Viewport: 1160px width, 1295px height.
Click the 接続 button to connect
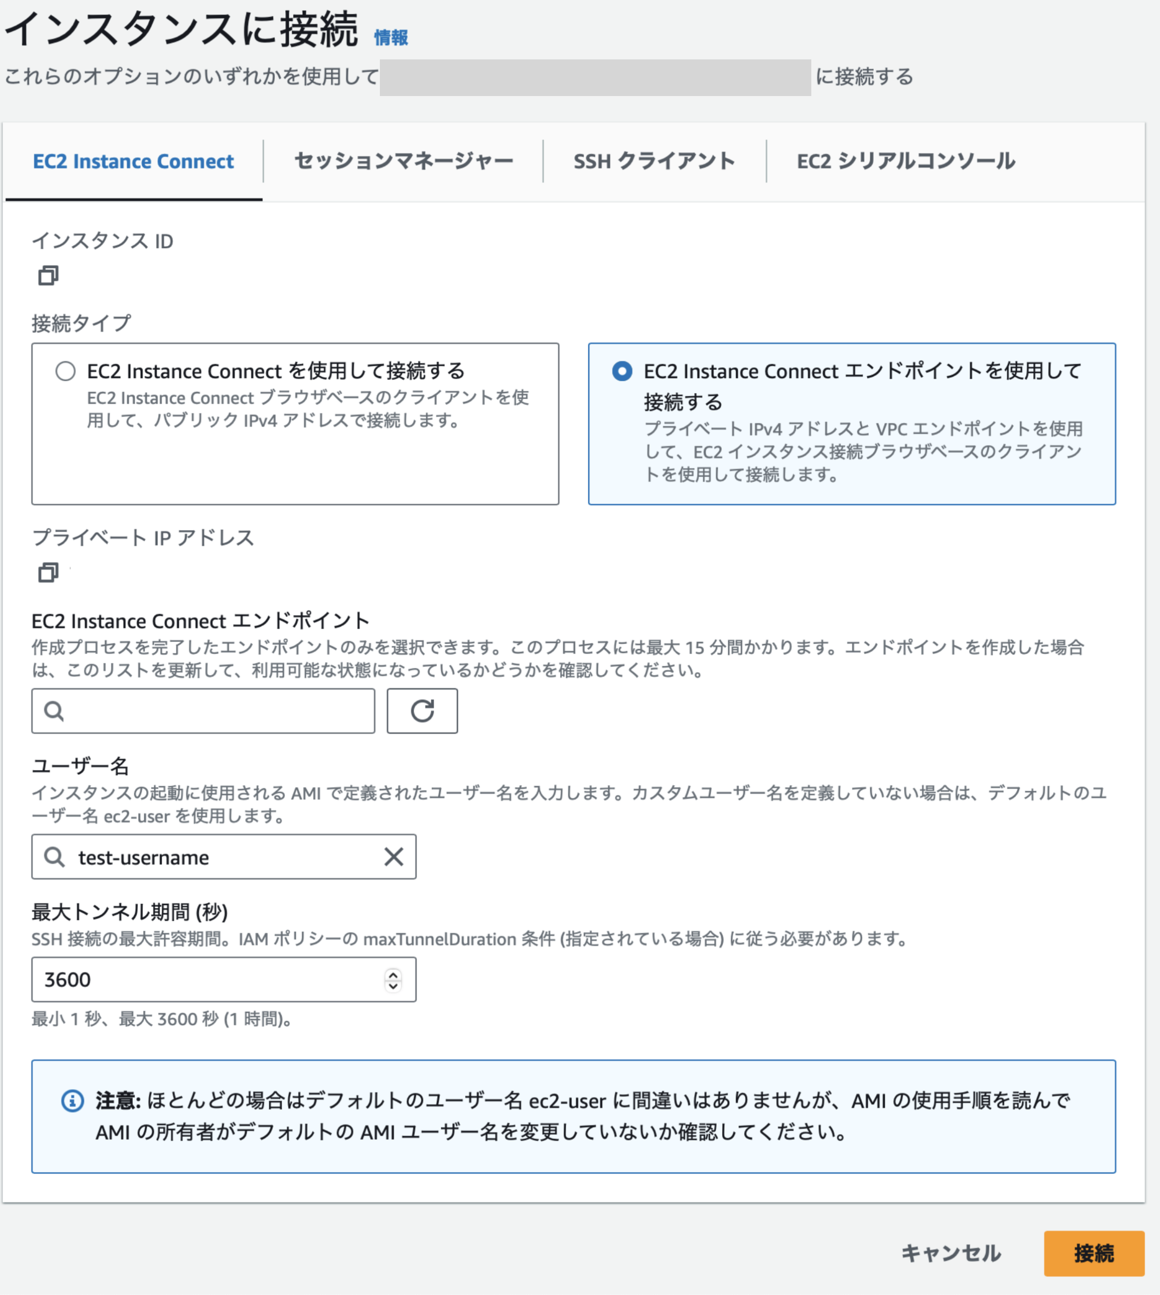pyautogui.click(x=1094, y=1252)
